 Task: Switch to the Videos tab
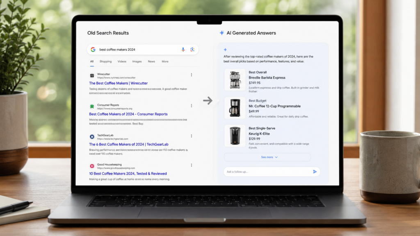tap(122, 61)
